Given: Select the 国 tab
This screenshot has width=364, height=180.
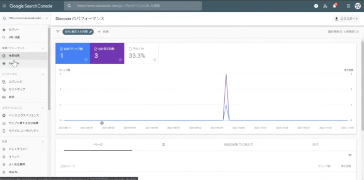Looking at the screenshot, I should tap(164, 145).
